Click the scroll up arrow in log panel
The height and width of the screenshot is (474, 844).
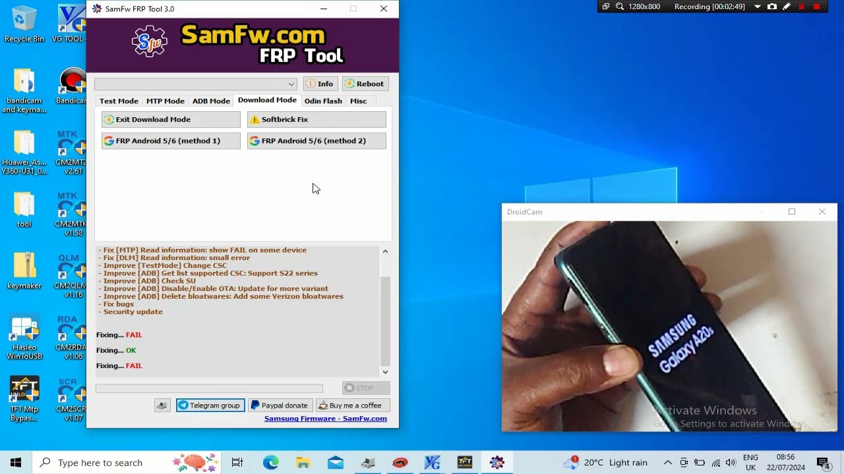point(386,251)
